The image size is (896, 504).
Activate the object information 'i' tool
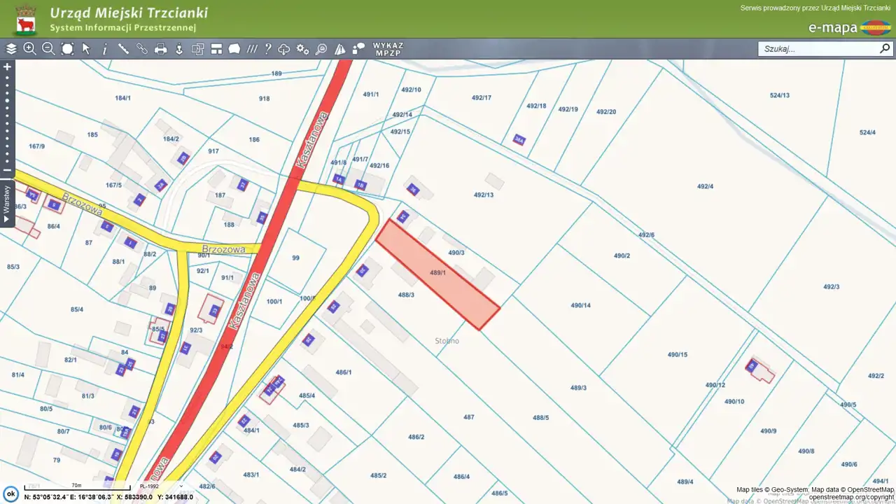point(105,49)
